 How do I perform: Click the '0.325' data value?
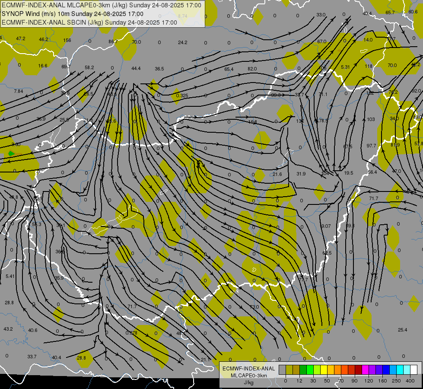(182, 96)
